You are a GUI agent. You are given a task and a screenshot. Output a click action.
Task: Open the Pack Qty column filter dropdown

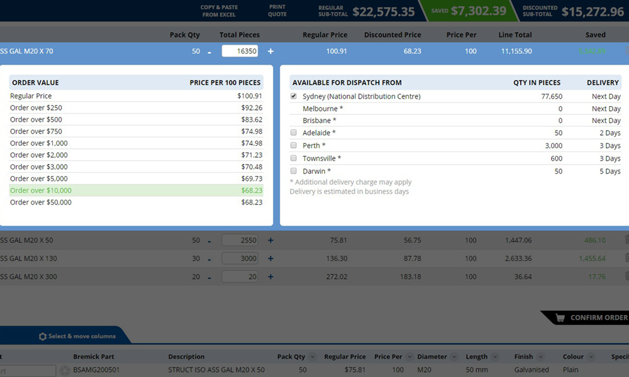point(313,357)
